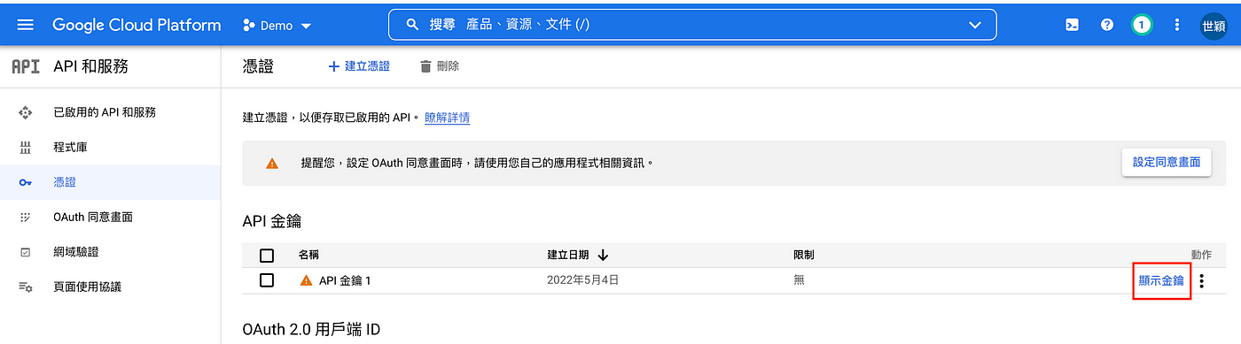Activate Cloud Shell terminal icon

pyautogui.click(x=1073, y=25)
